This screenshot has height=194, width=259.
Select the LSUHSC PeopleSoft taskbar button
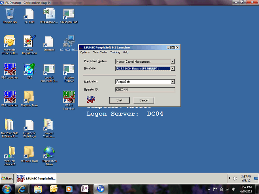coord(36,179)
